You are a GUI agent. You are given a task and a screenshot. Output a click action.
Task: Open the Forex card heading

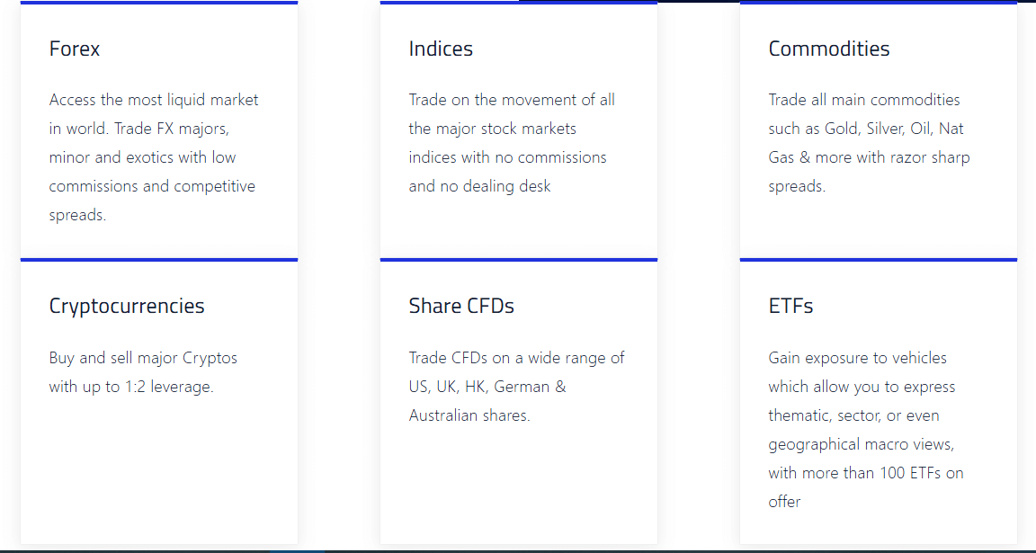pyautogui.click(x=74, y=49)
